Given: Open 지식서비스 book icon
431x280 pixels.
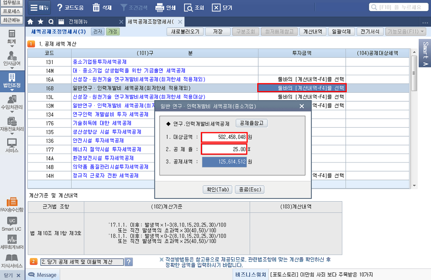Looking at the screenshot, I should click(12, 261).
